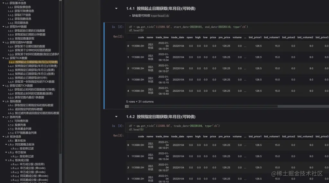Navigate to 1.6.1 获取指定日期指定标的指标数据
This screenshot has width=329, height=183.
(31, 105)
